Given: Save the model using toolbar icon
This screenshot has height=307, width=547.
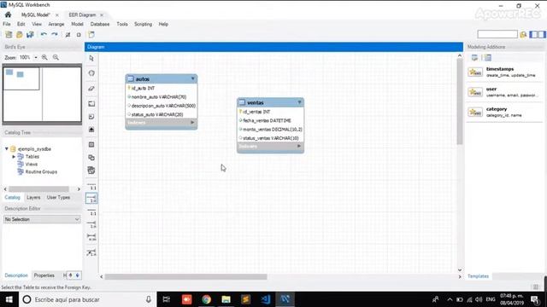Looking at the screenshot, I should coord(30,34).
